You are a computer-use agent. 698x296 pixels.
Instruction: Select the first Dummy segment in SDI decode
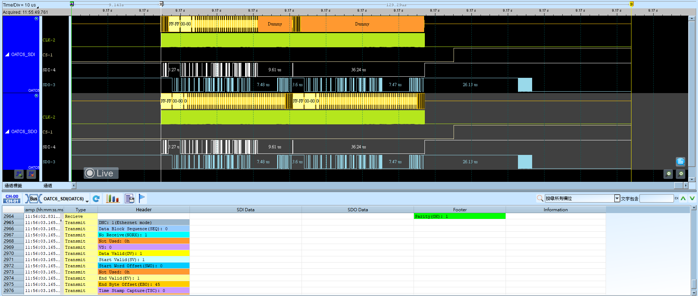[275, 24]
